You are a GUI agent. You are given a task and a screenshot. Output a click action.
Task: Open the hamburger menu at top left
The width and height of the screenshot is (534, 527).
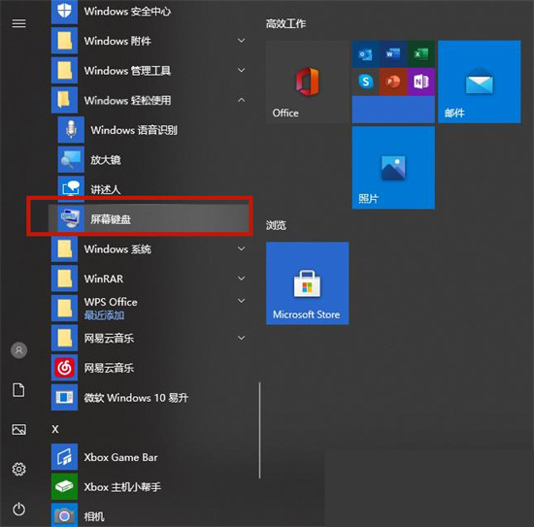pos(19,23)
